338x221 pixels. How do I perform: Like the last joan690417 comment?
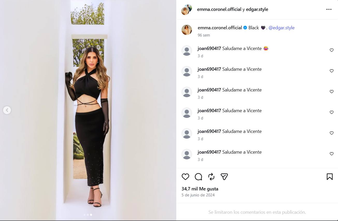pyautogui.click(x=332, y=154)
